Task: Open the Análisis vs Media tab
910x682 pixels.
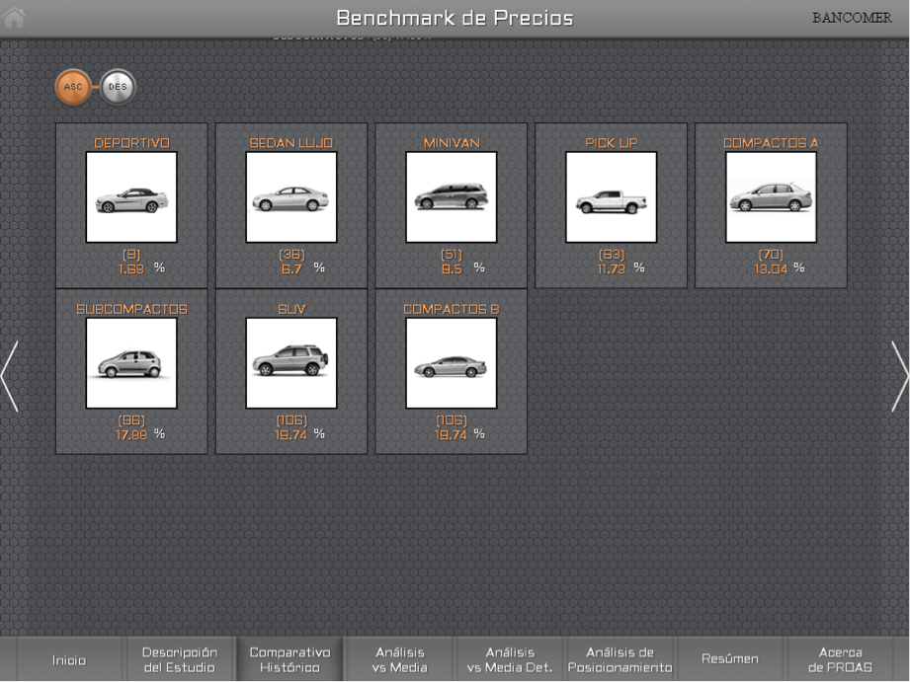Action: pos(399,659)
